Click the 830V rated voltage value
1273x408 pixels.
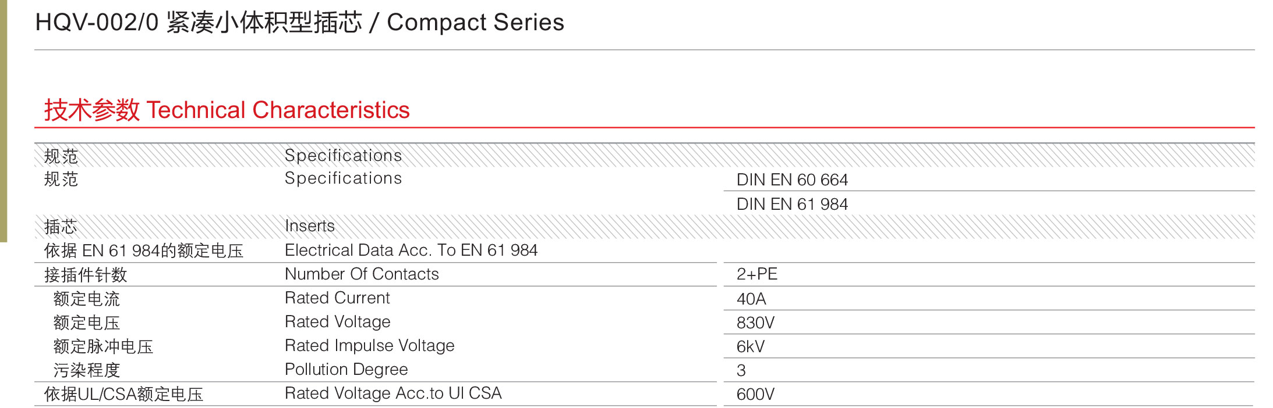(755, 323)
